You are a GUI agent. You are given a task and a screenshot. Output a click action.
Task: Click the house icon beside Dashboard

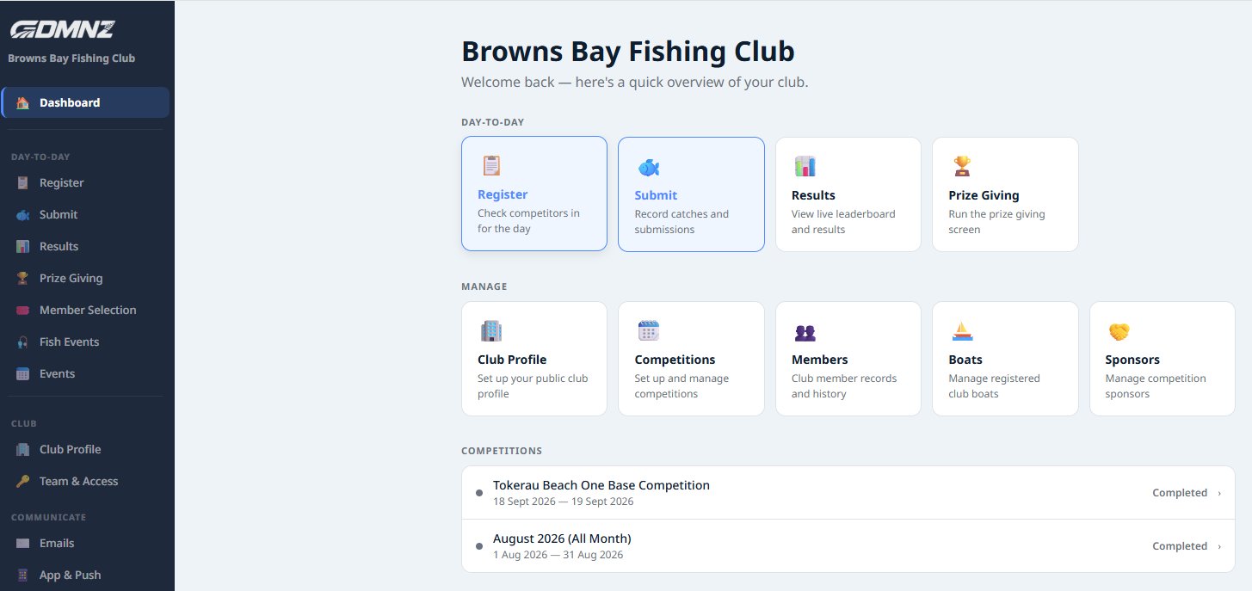[23, 102]
